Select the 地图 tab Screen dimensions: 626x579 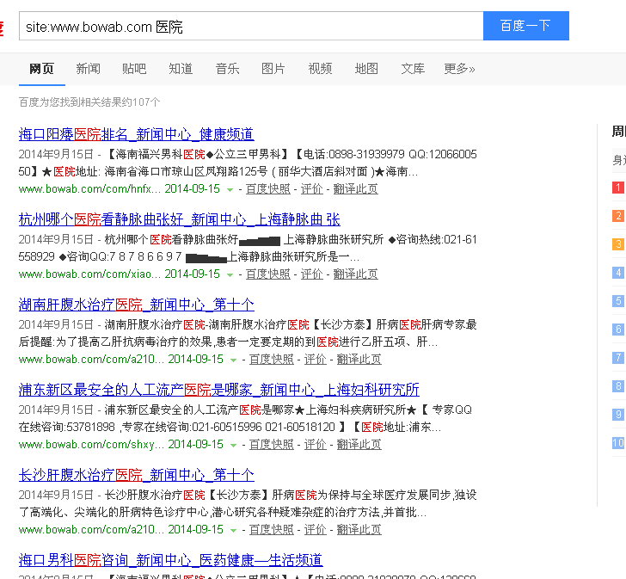coord(366,68)
